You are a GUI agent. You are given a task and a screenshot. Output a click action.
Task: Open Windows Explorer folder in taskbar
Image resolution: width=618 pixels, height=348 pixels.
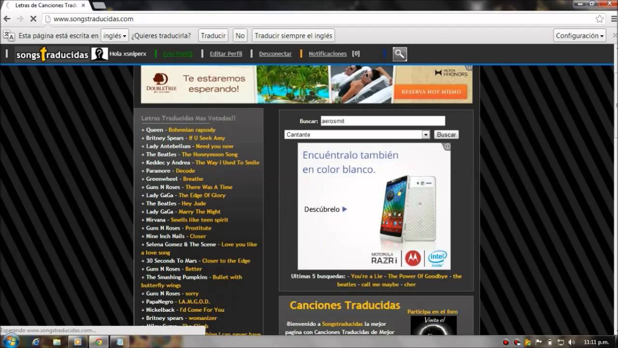click(56, 342)
